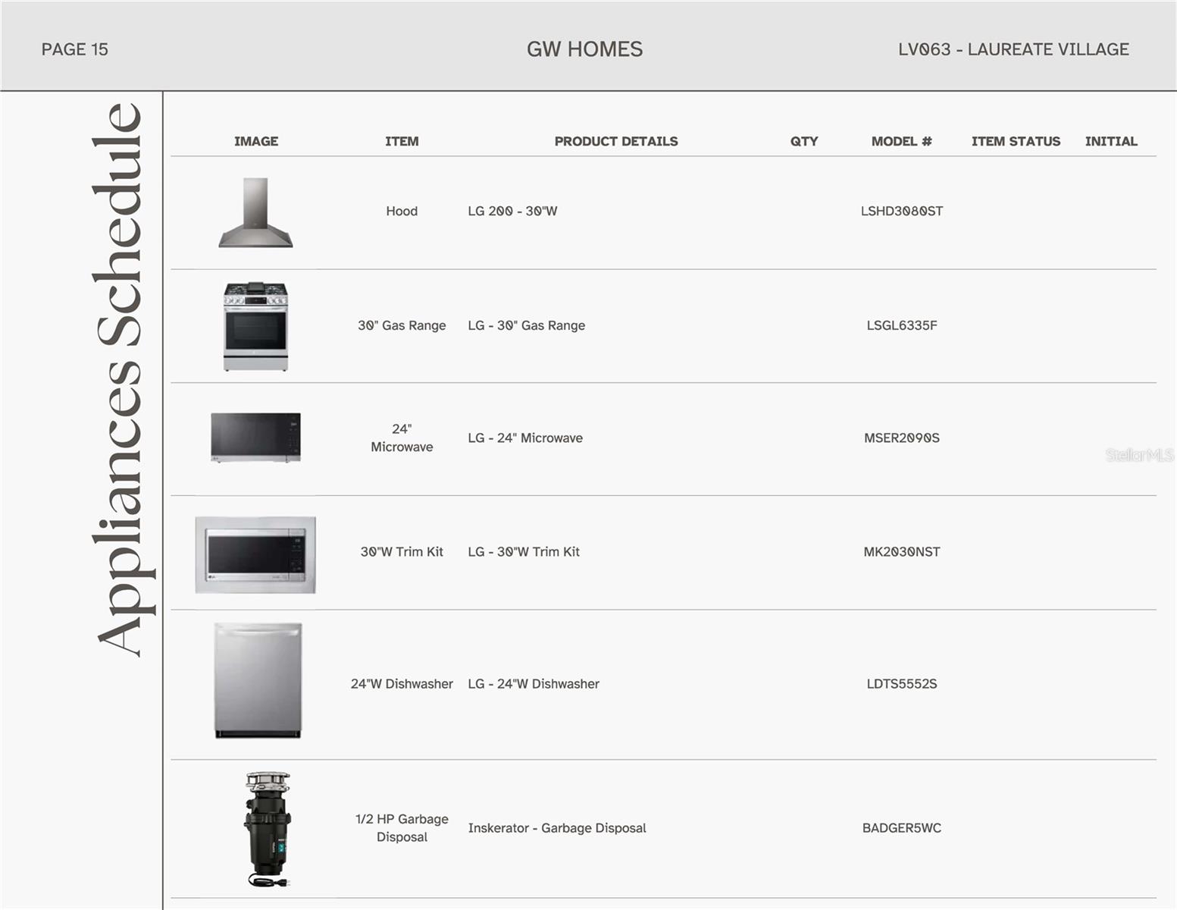Select the BADGER5WC model number

901,828
